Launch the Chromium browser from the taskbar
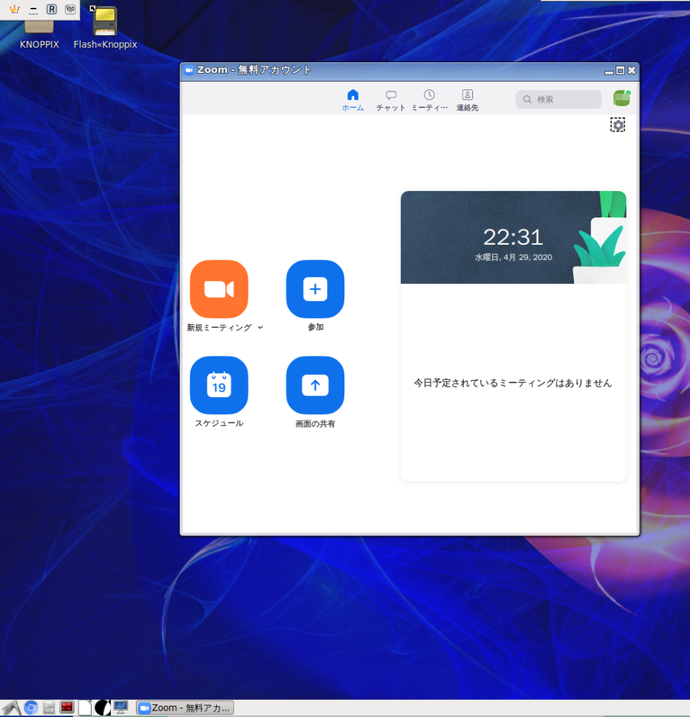 [x=31, y=708]
